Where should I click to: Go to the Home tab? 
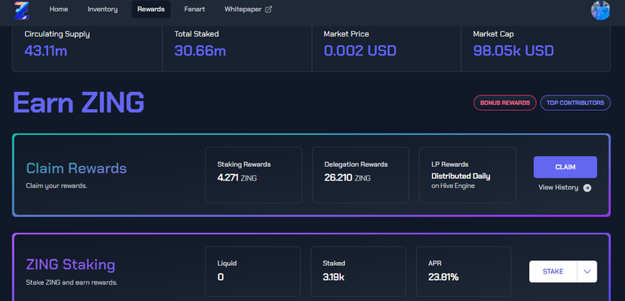click(x=59, y=9)
